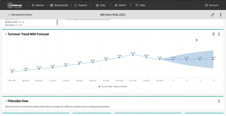Select the Nov 2022 20.7% data point
The width and height of the screenshot is (226, 116).
tap(119, 58)
